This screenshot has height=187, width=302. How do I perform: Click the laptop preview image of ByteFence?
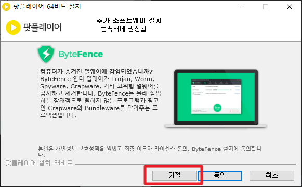[216, 99]
